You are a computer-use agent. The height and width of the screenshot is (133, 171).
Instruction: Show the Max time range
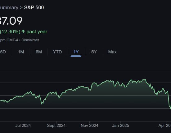click(112, 52)
